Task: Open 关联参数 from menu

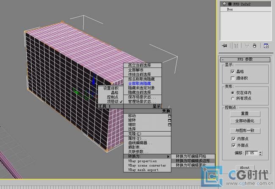Action: click(x=147, y=152)
